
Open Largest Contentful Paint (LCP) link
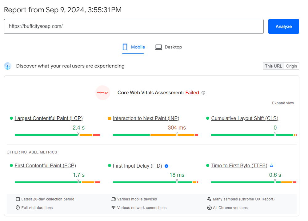pos(49,118)
